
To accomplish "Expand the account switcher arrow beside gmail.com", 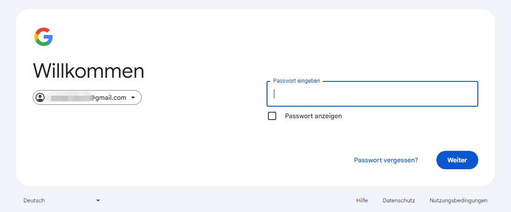I will [x=133, y=97].
